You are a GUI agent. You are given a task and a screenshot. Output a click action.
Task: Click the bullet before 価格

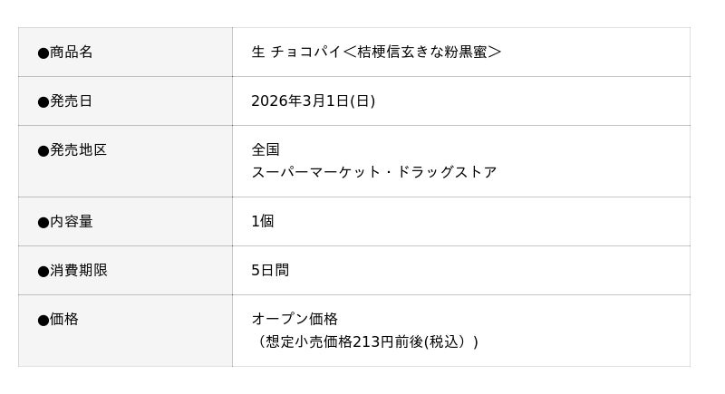[x=43, y=320]
